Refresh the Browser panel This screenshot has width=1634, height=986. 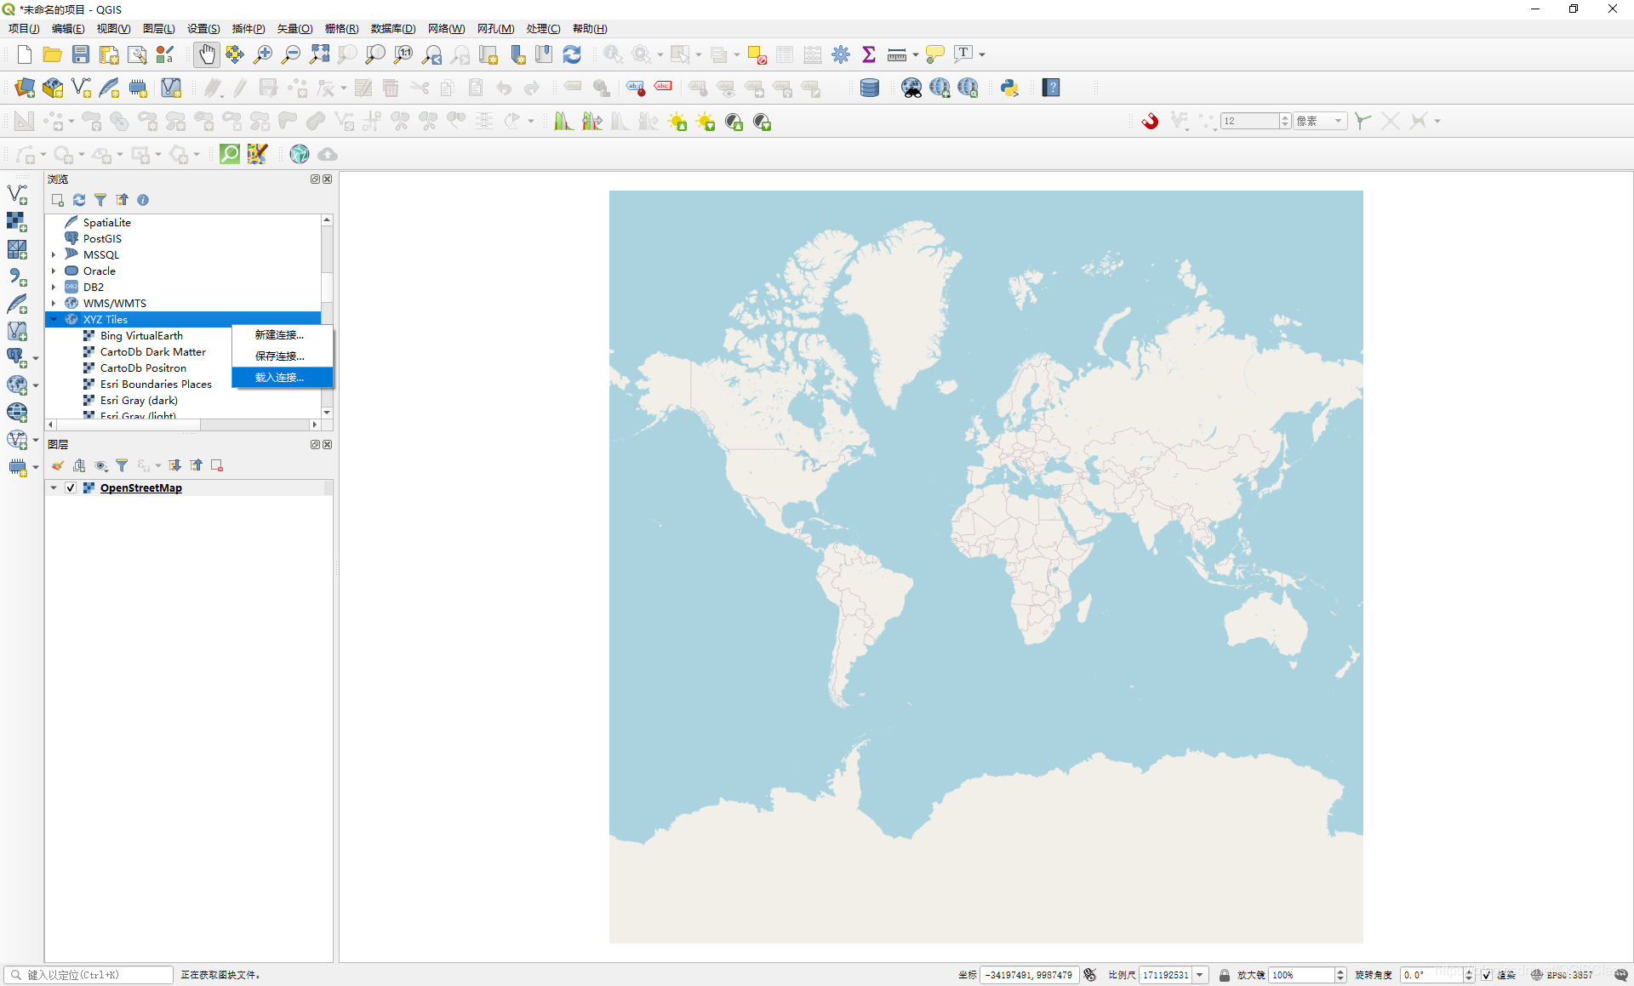[79, 200]
